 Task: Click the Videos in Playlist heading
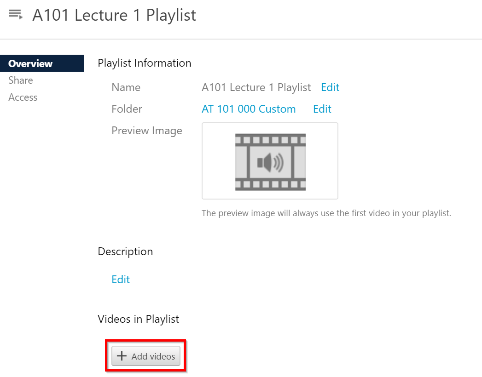click(x=139, y=319)
